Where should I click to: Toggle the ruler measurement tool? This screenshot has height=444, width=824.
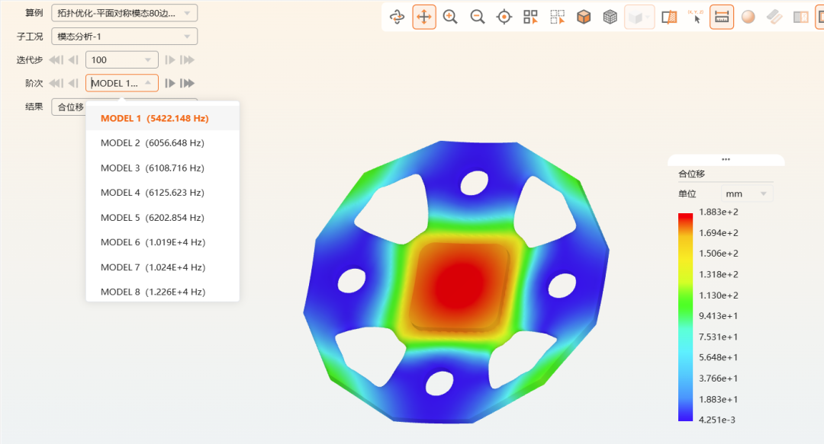[722, 17]
